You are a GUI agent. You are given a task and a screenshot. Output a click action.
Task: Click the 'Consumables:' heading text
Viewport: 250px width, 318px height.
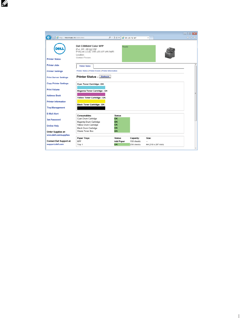click(x=84, y=116)
